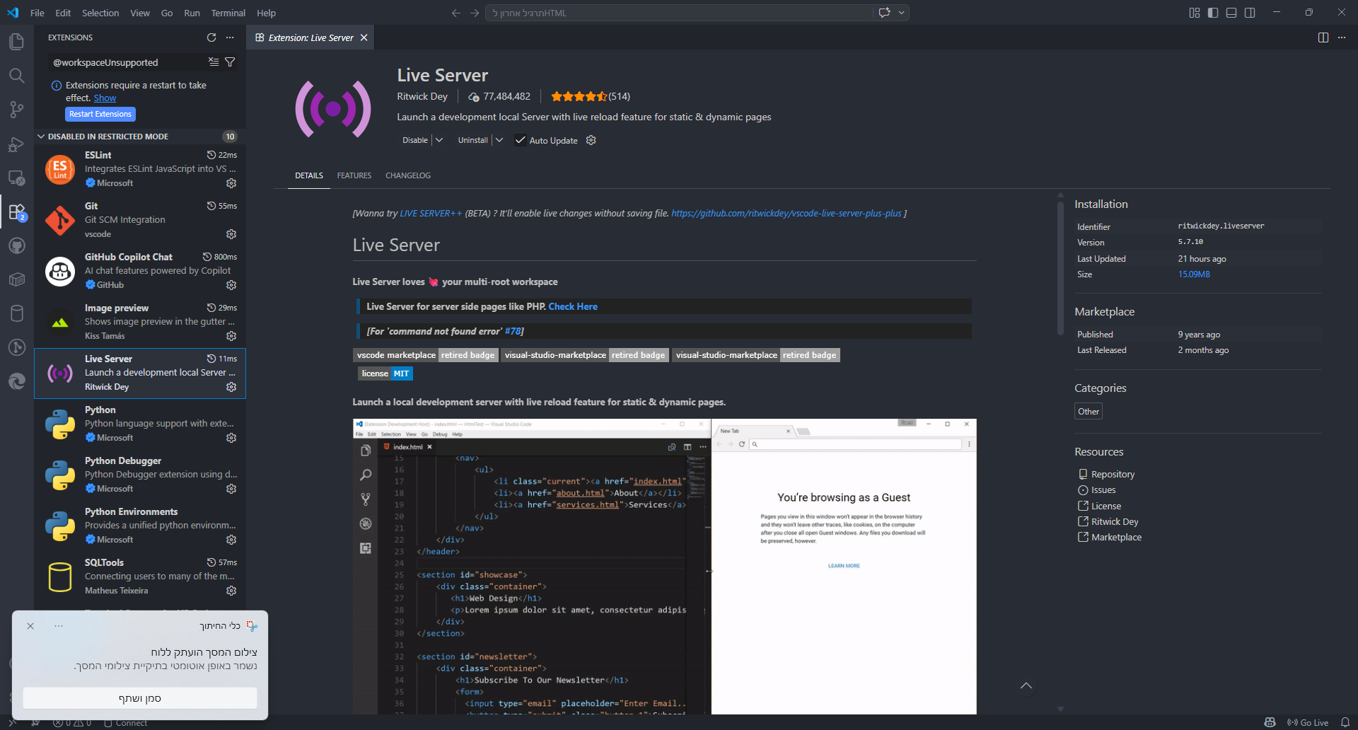Refresh the extensions list

pyautogui.click(x=211, y=37)
